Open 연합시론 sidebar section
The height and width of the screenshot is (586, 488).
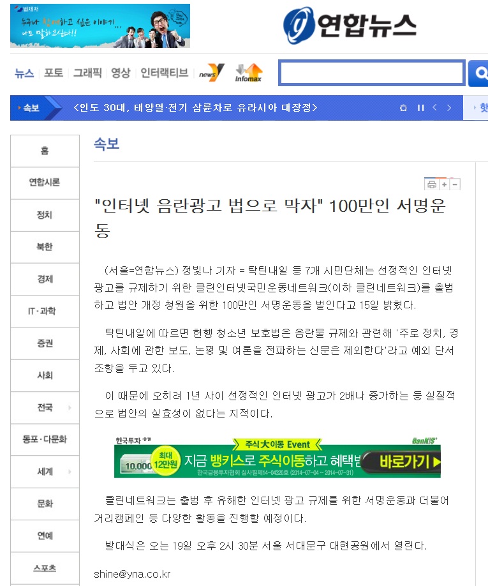[x=45, y=183]
